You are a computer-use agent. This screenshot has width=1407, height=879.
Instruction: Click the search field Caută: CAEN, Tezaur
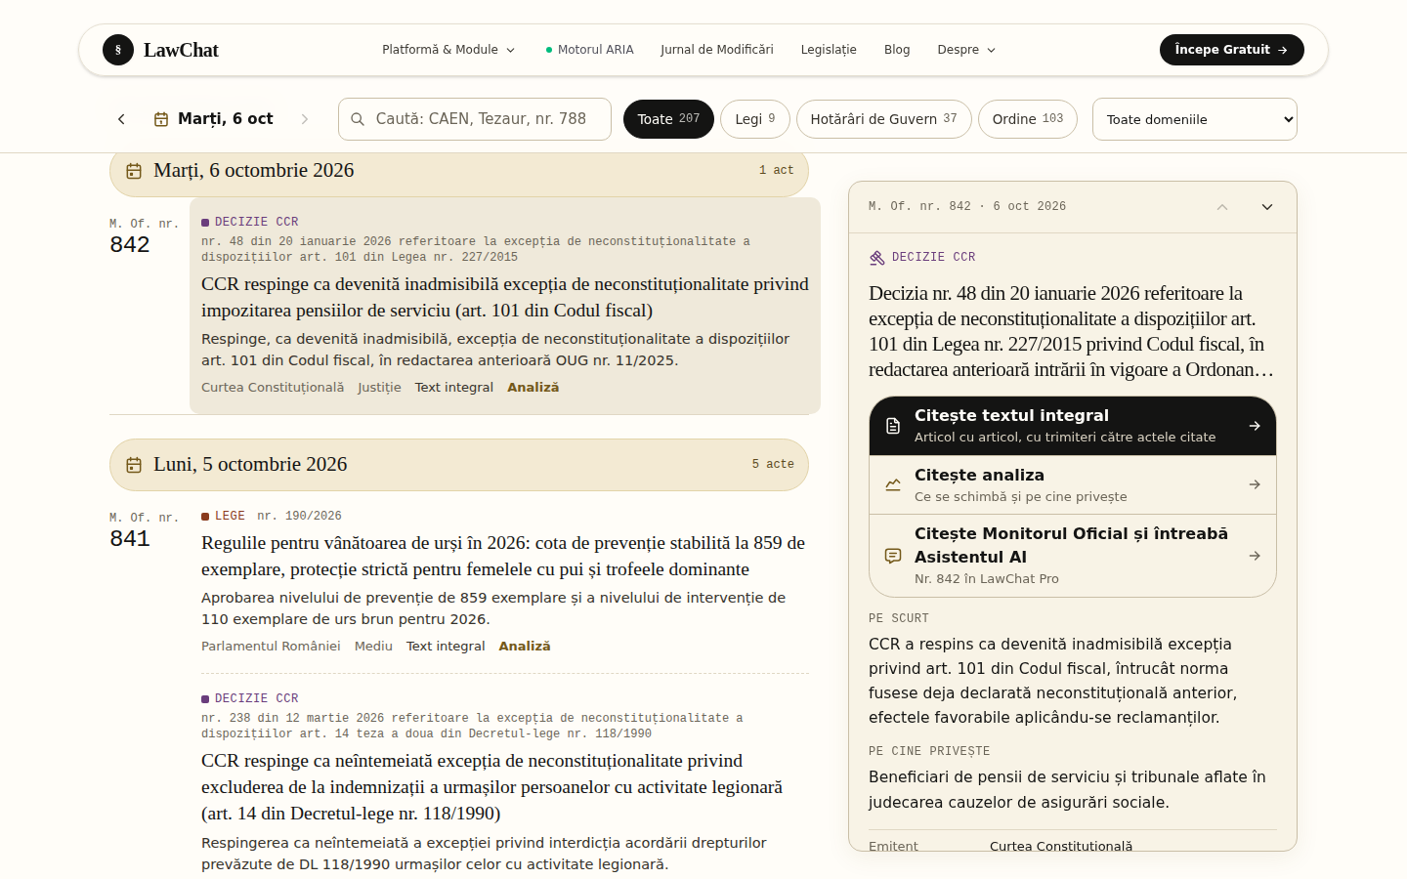475,119
